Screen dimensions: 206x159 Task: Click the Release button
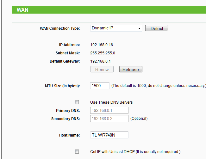point(131,69)
